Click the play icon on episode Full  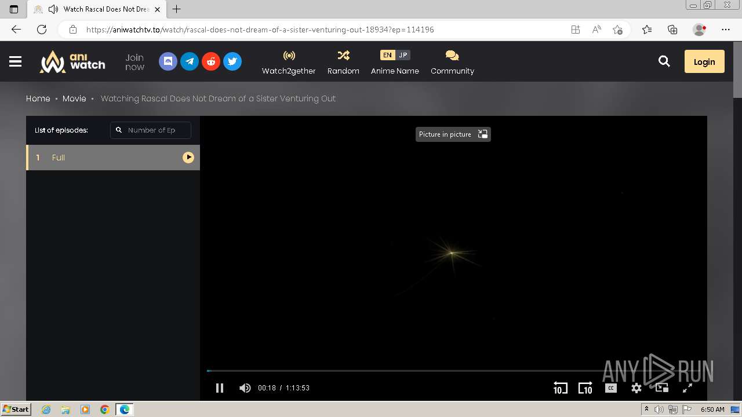pos(188,158)
